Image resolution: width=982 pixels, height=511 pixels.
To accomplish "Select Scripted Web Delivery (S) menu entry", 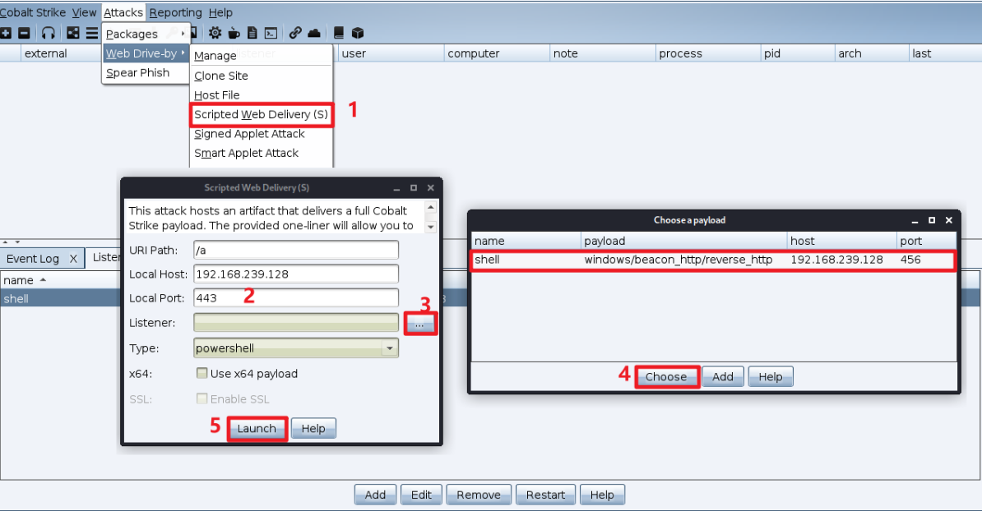I will 262,114.
